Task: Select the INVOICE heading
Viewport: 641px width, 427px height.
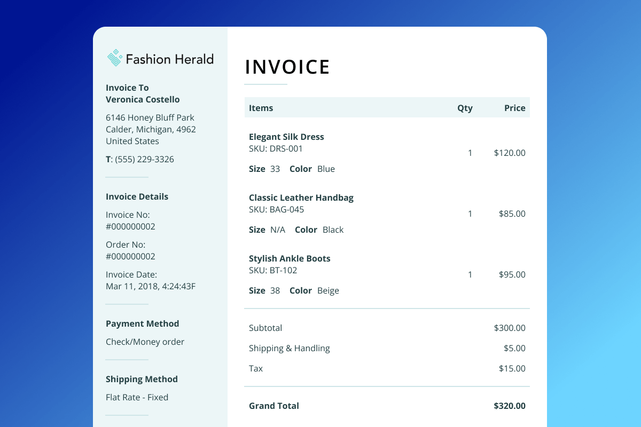Action: [x=287, y=67]
